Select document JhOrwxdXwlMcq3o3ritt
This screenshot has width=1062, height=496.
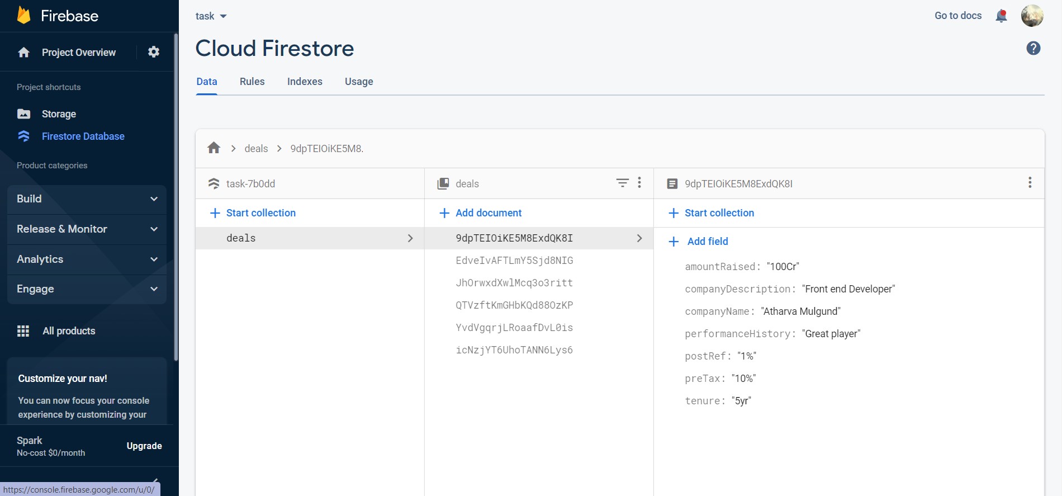coord(514,283)
